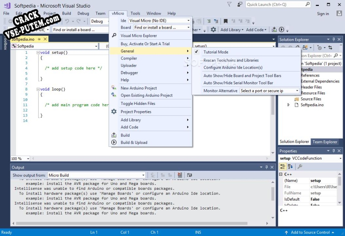Click the Output panel vertical scrollbar thumb
This screenshot has height=236, width=345.
point(273,194)
